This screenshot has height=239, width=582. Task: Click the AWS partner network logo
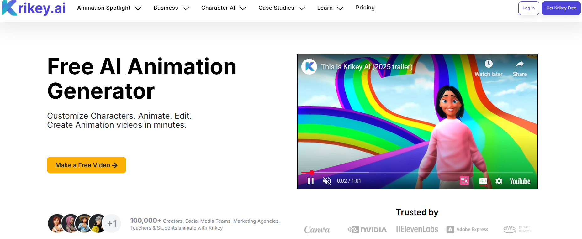[517, 229]
